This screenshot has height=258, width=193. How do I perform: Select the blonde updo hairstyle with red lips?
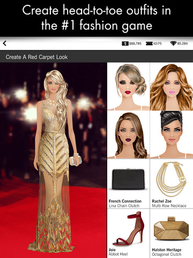coord(129,87)
